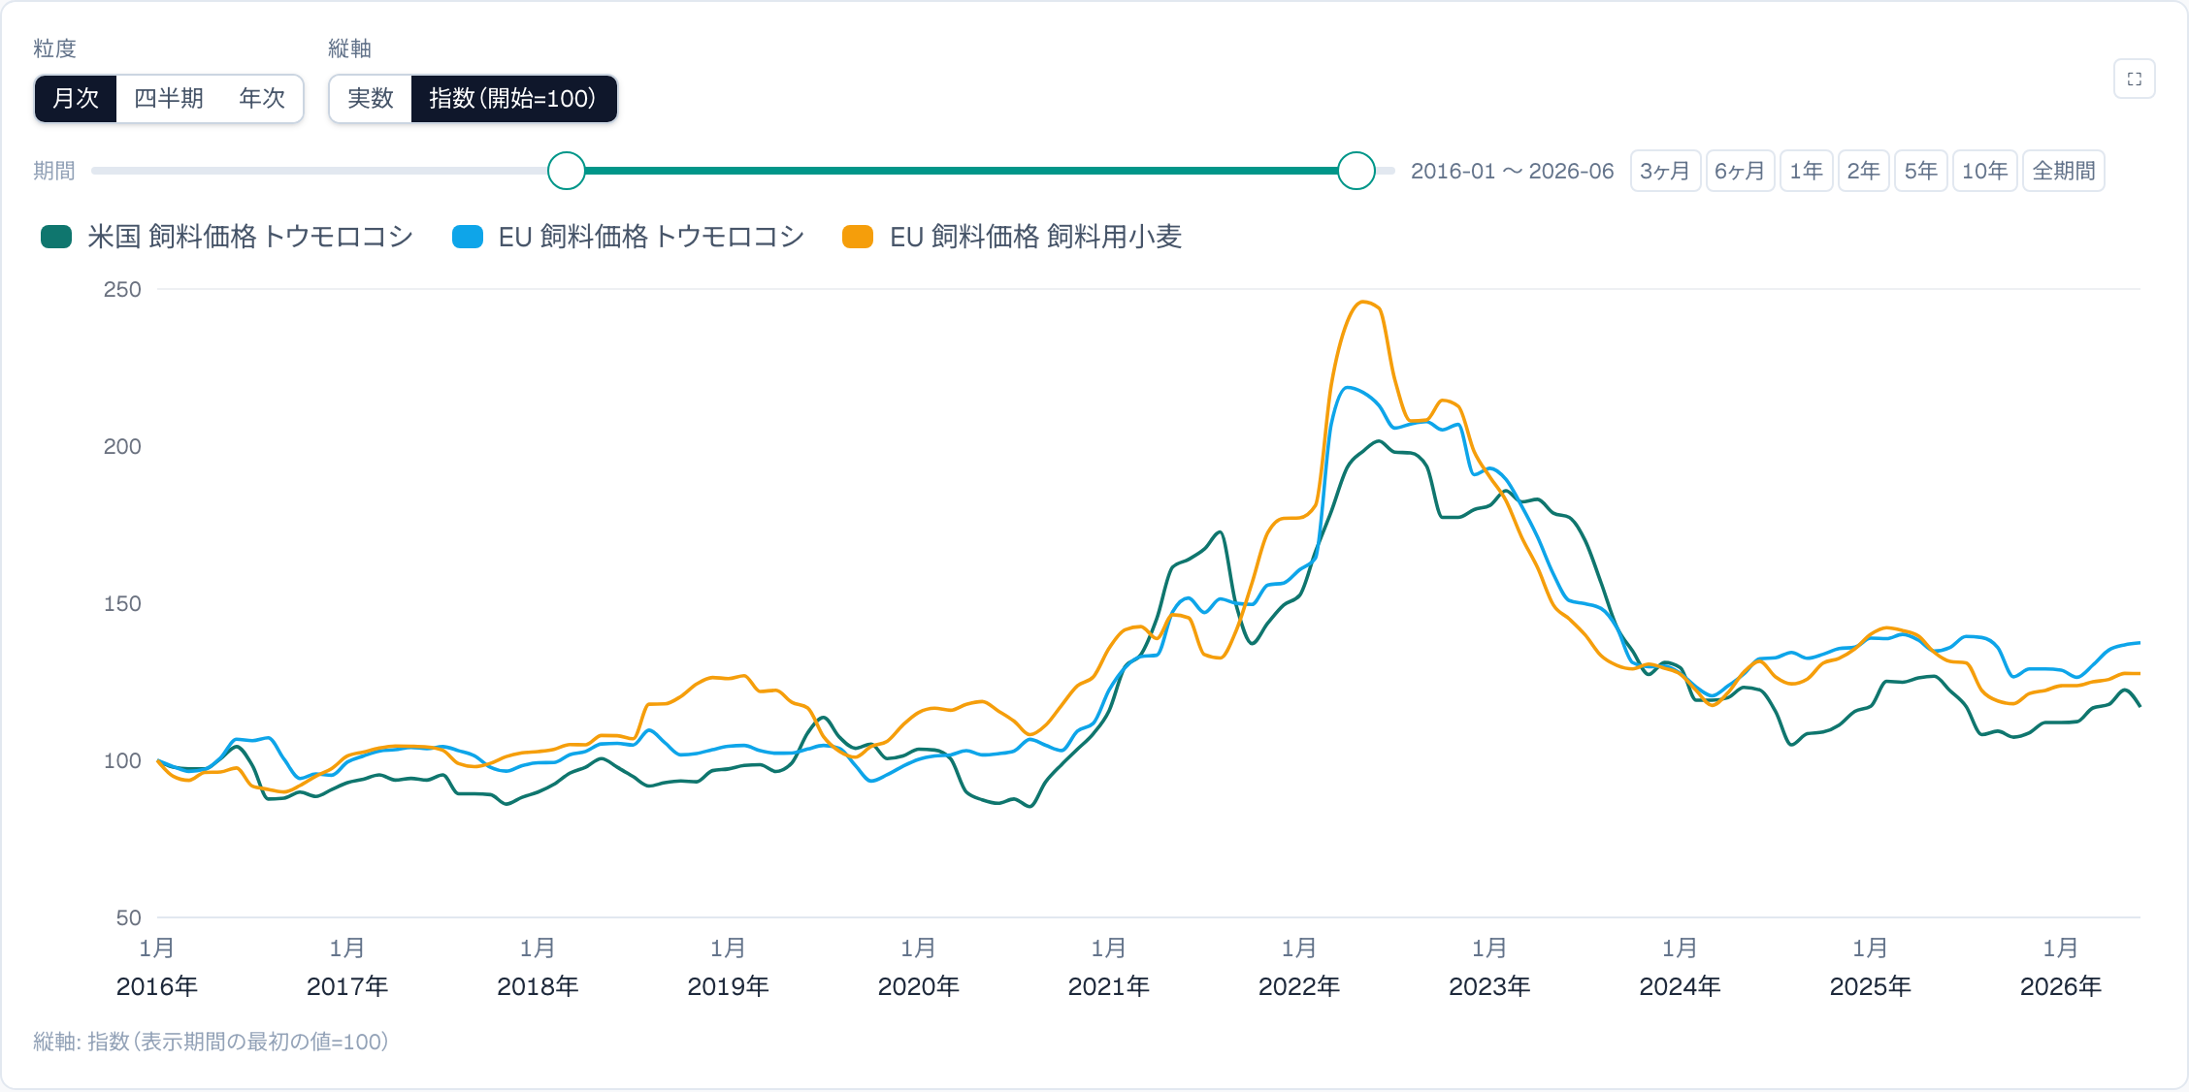The image size is (2189, 1092).
Task: Open the fullscreen expand icon
Action: 2134,80
